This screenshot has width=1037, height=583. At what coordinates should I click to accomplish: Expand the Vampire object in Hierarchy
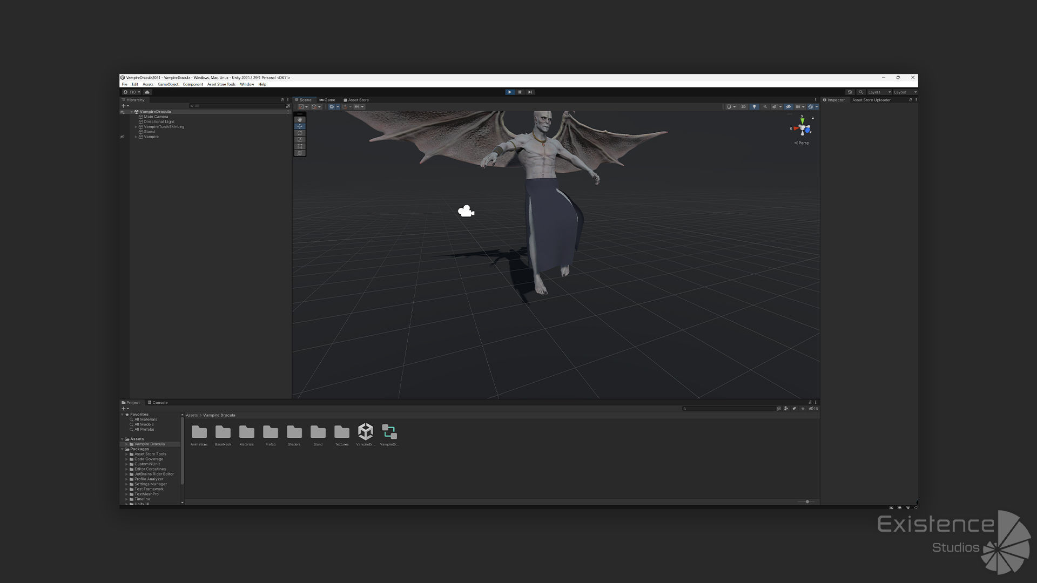click(x=136, y=137)
